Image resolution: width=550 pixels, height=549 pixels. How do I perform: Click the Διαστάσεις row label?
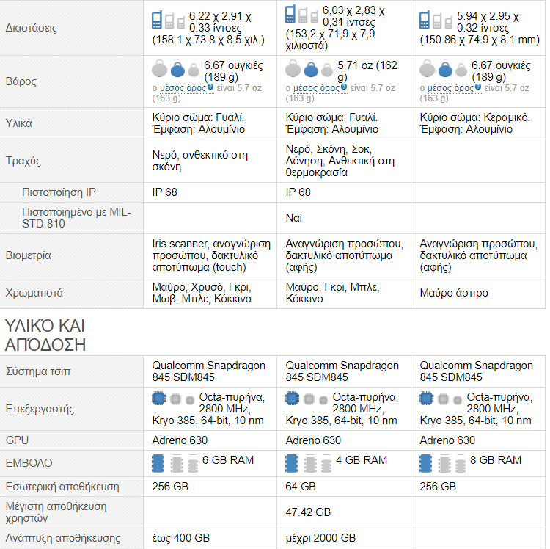[x=32, y=28]
